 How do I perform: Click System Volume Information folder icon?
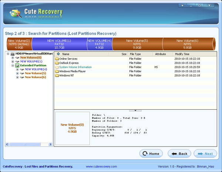point(57,67)
